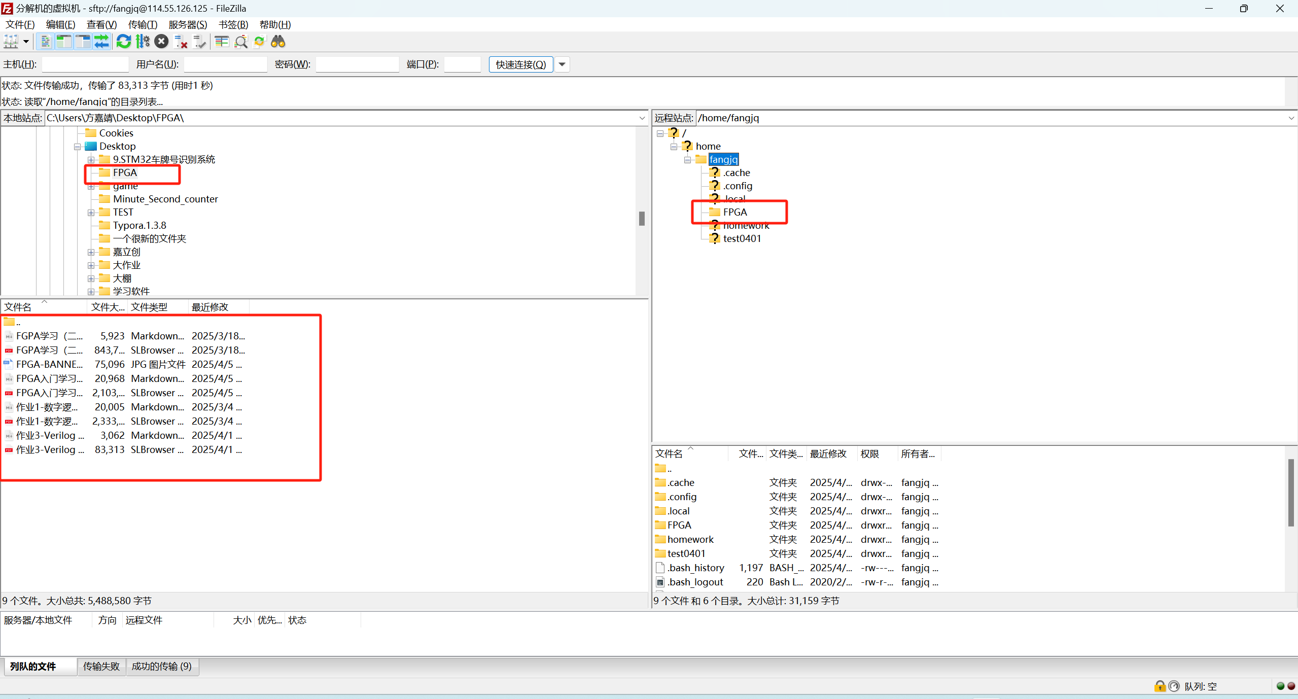Collapse the remote home tree node
The height and width of the screenshot is (699, 1298).
(x=674, y=147)
